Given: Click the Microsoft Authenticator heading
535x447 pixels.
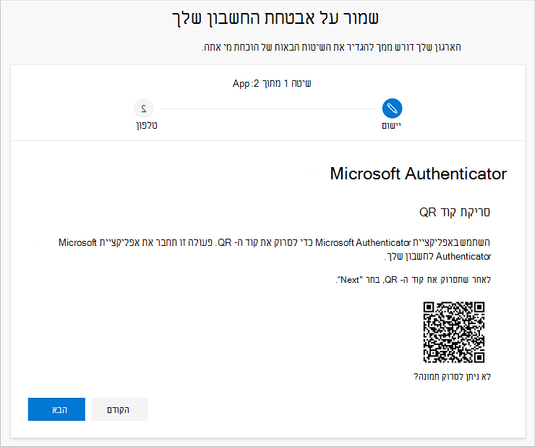Looking at the screenshot, I should (x=419, y=174).
